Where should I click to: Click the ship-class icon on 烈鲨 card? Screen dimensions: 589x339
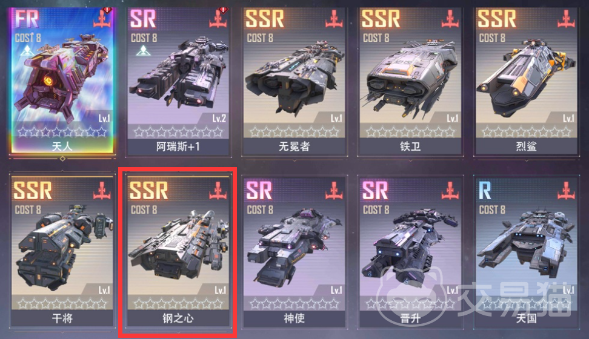coord(566,19)
